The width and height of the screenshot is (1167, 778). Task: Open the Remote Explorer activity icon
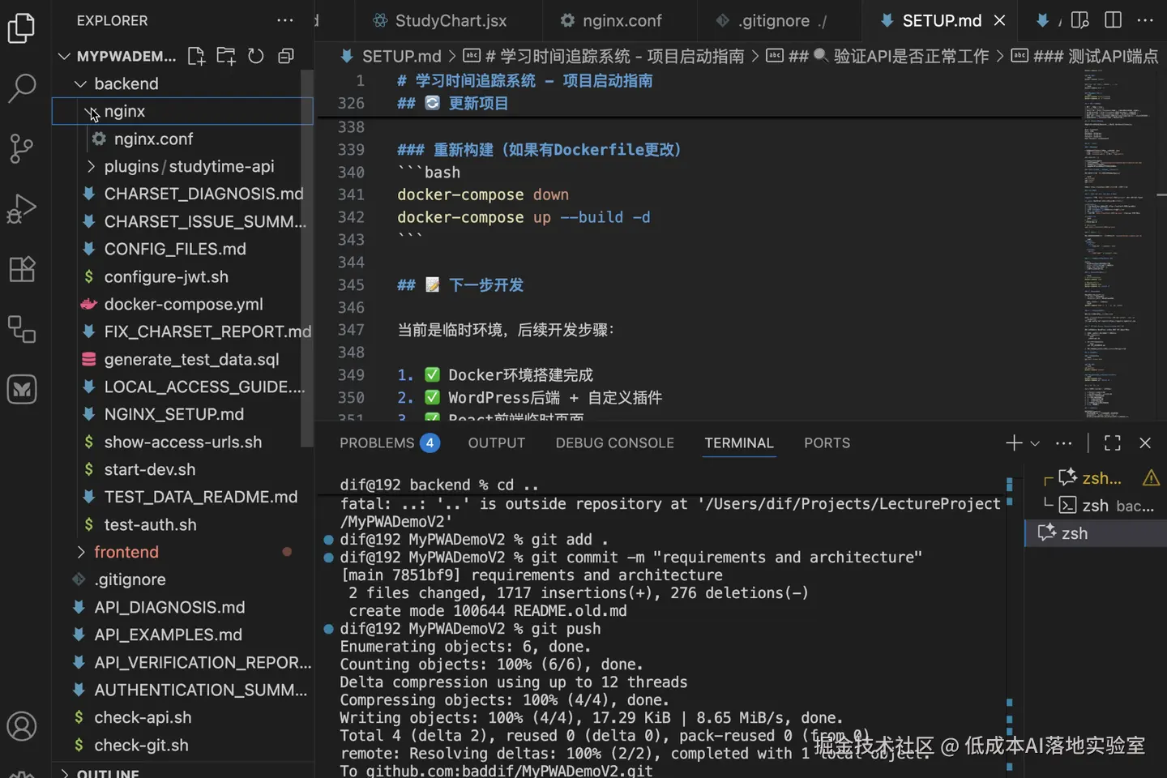pyautogui.click(x=21, y=329)
